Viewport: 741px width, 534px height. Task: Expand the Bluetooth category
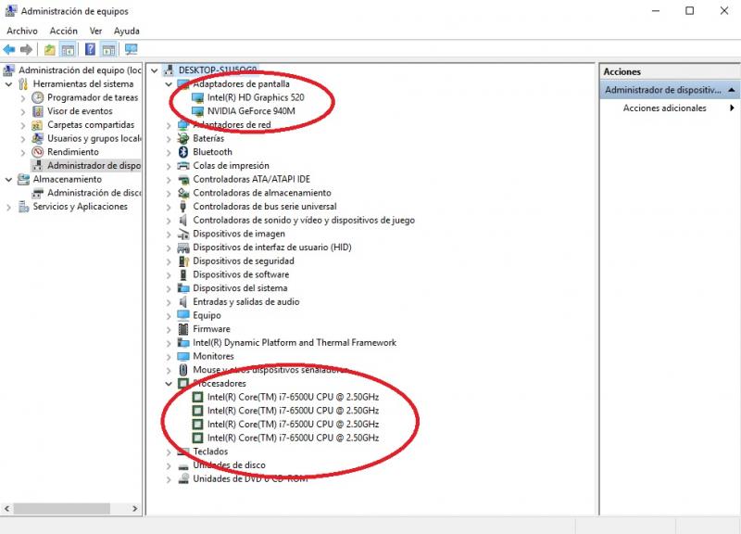169,152
